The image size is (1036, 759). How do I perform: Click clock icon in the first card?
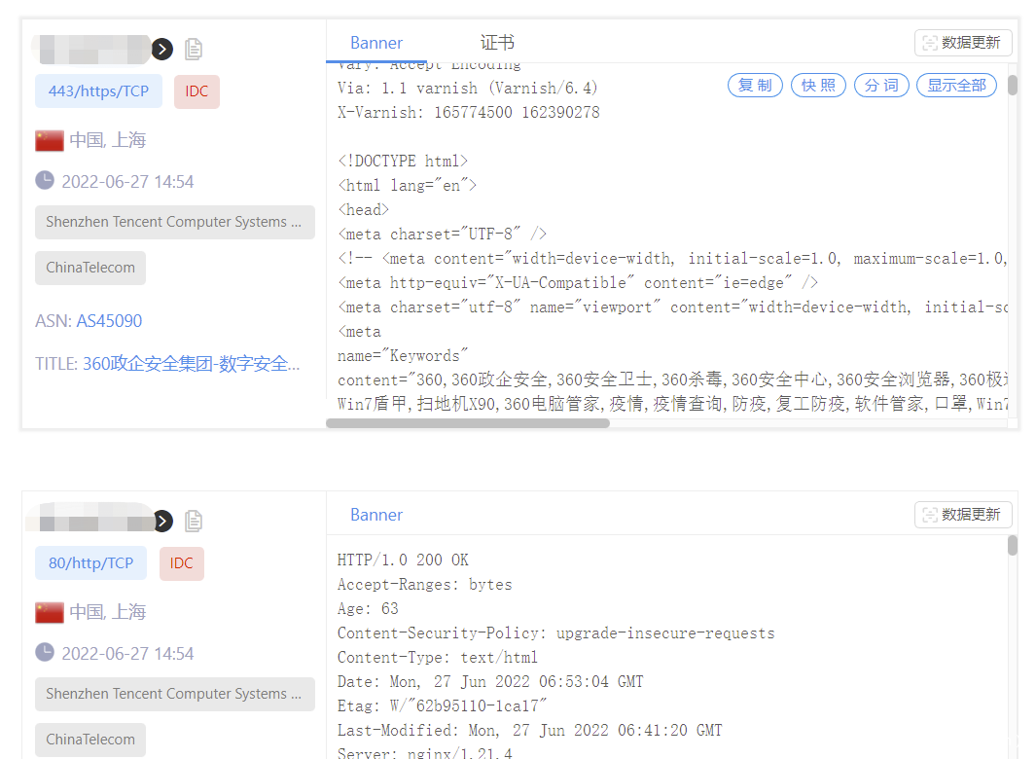pos(45,180)
